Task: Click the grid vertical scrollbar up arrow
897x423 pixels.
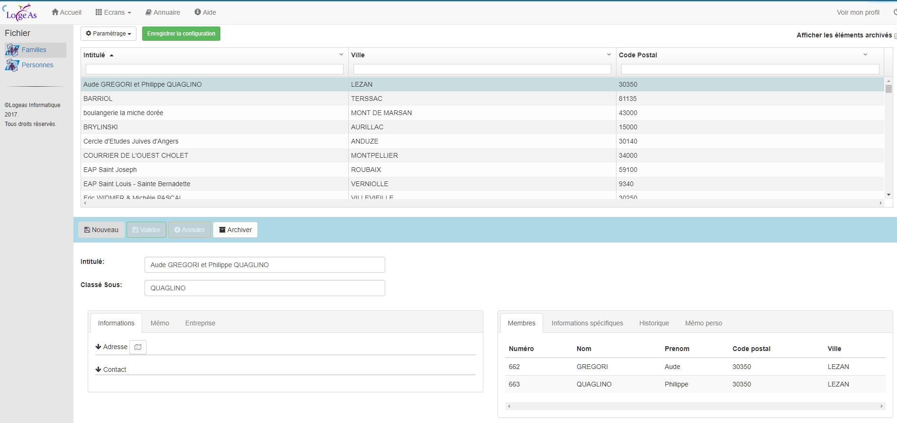Action: [888, 81]
